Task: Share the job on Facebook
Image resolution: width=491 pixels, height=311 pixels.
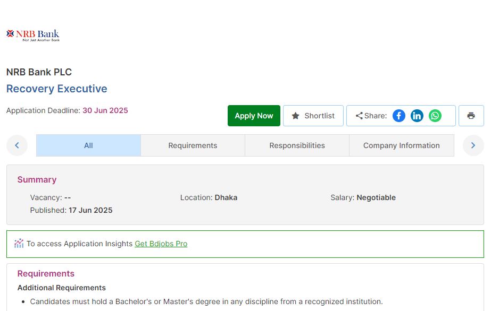Action: (x=399, y=116)
